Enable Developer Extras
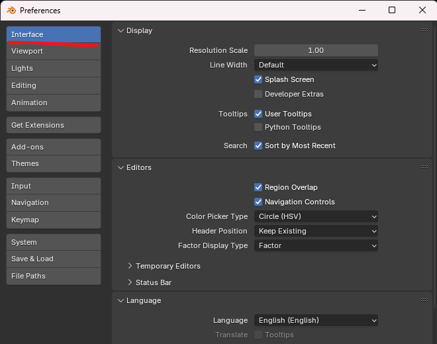Image resolution: width=437 pixels, height=344 pixels. [258, 94]
